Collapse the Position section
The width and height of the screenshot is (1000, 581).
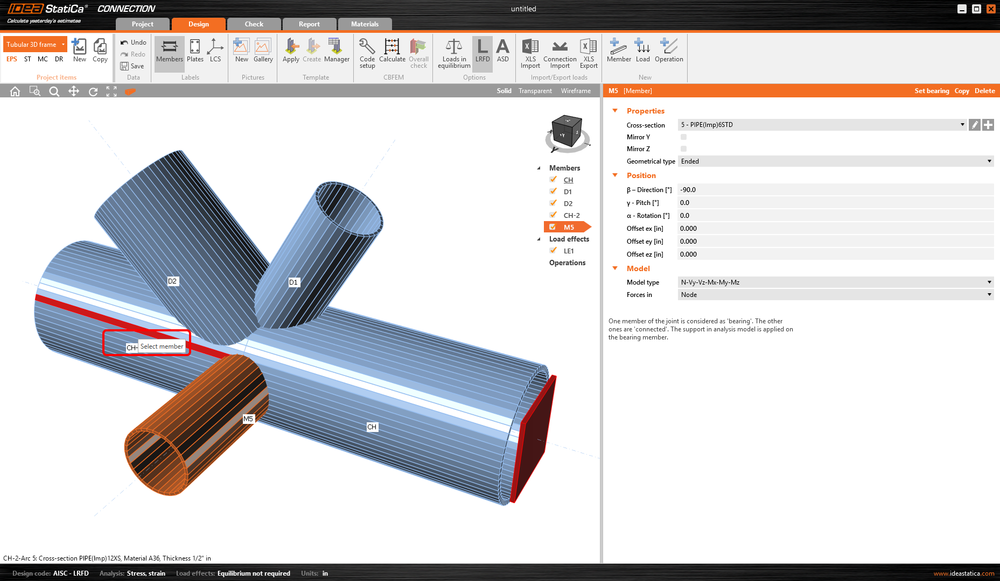tap(615, 175)
